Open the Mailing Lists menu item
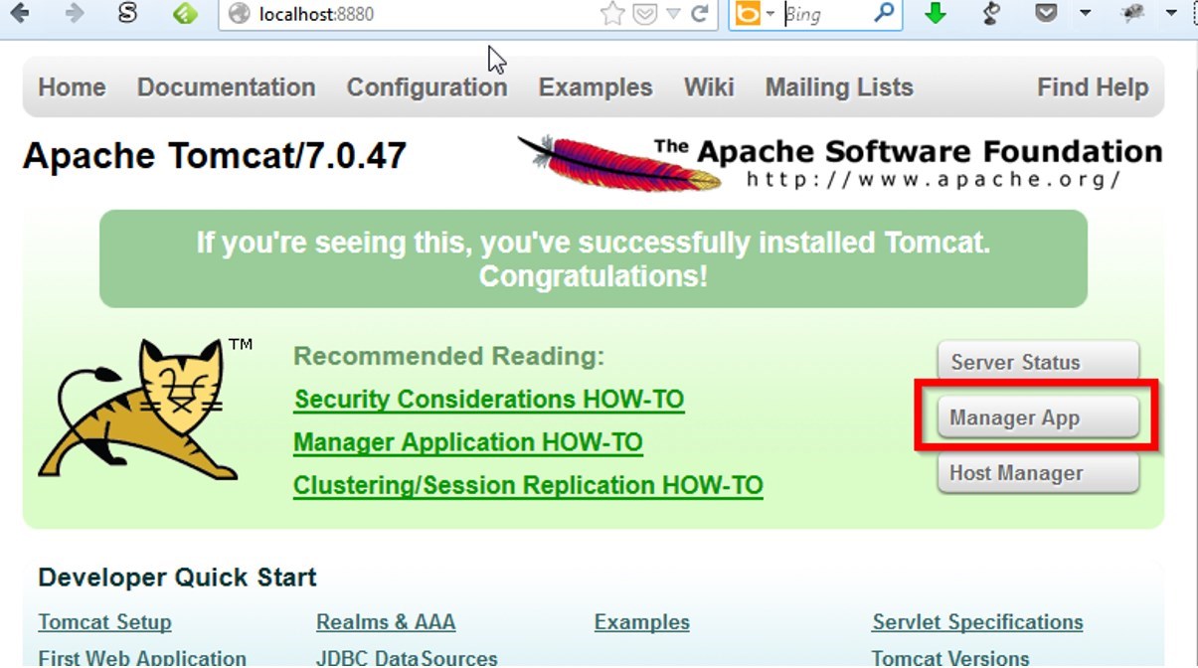The height and width of the screenshot is (668, 1198). coord(839,87)
